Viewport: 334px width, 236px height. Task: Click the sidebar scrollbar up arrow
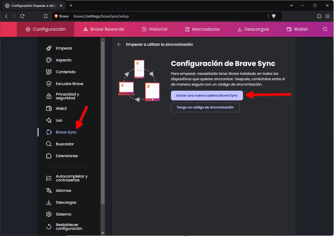pos(103,39)
